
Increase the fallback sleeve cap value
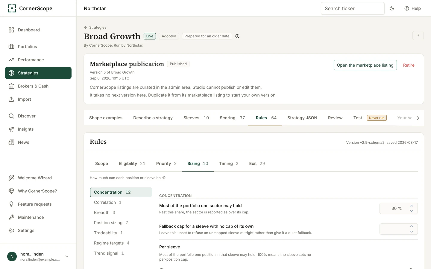tap(412, 226)
